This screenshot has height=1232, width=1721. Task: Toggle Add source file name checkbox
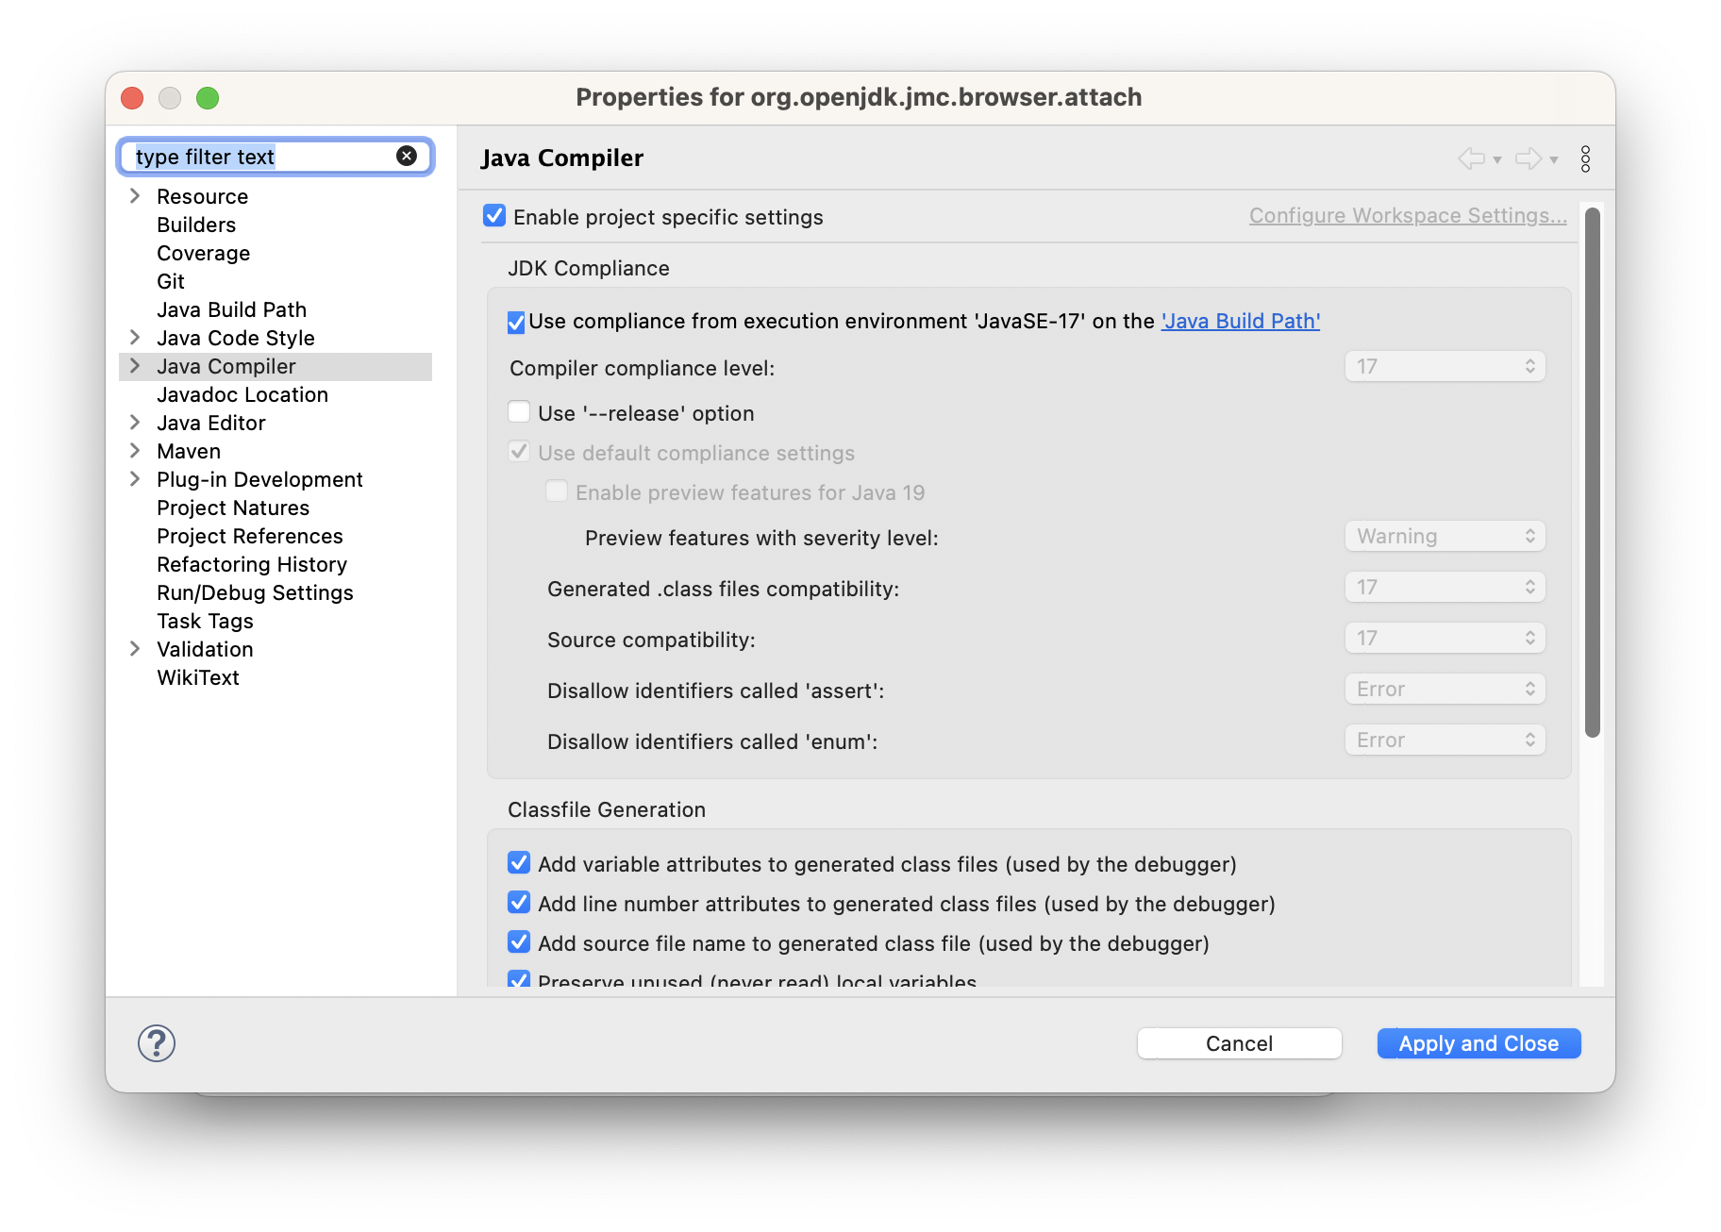tap(519, 942)
